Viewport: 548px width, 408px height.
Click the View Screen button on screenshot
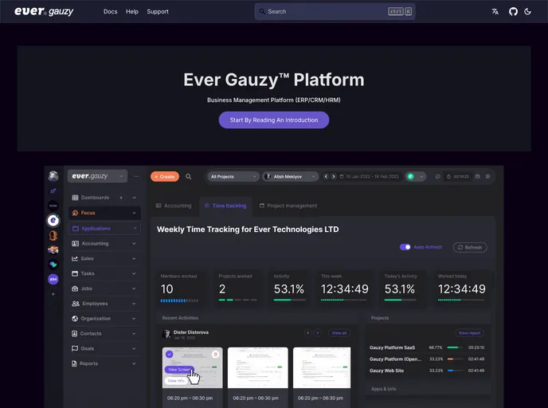tap(179, 370)
